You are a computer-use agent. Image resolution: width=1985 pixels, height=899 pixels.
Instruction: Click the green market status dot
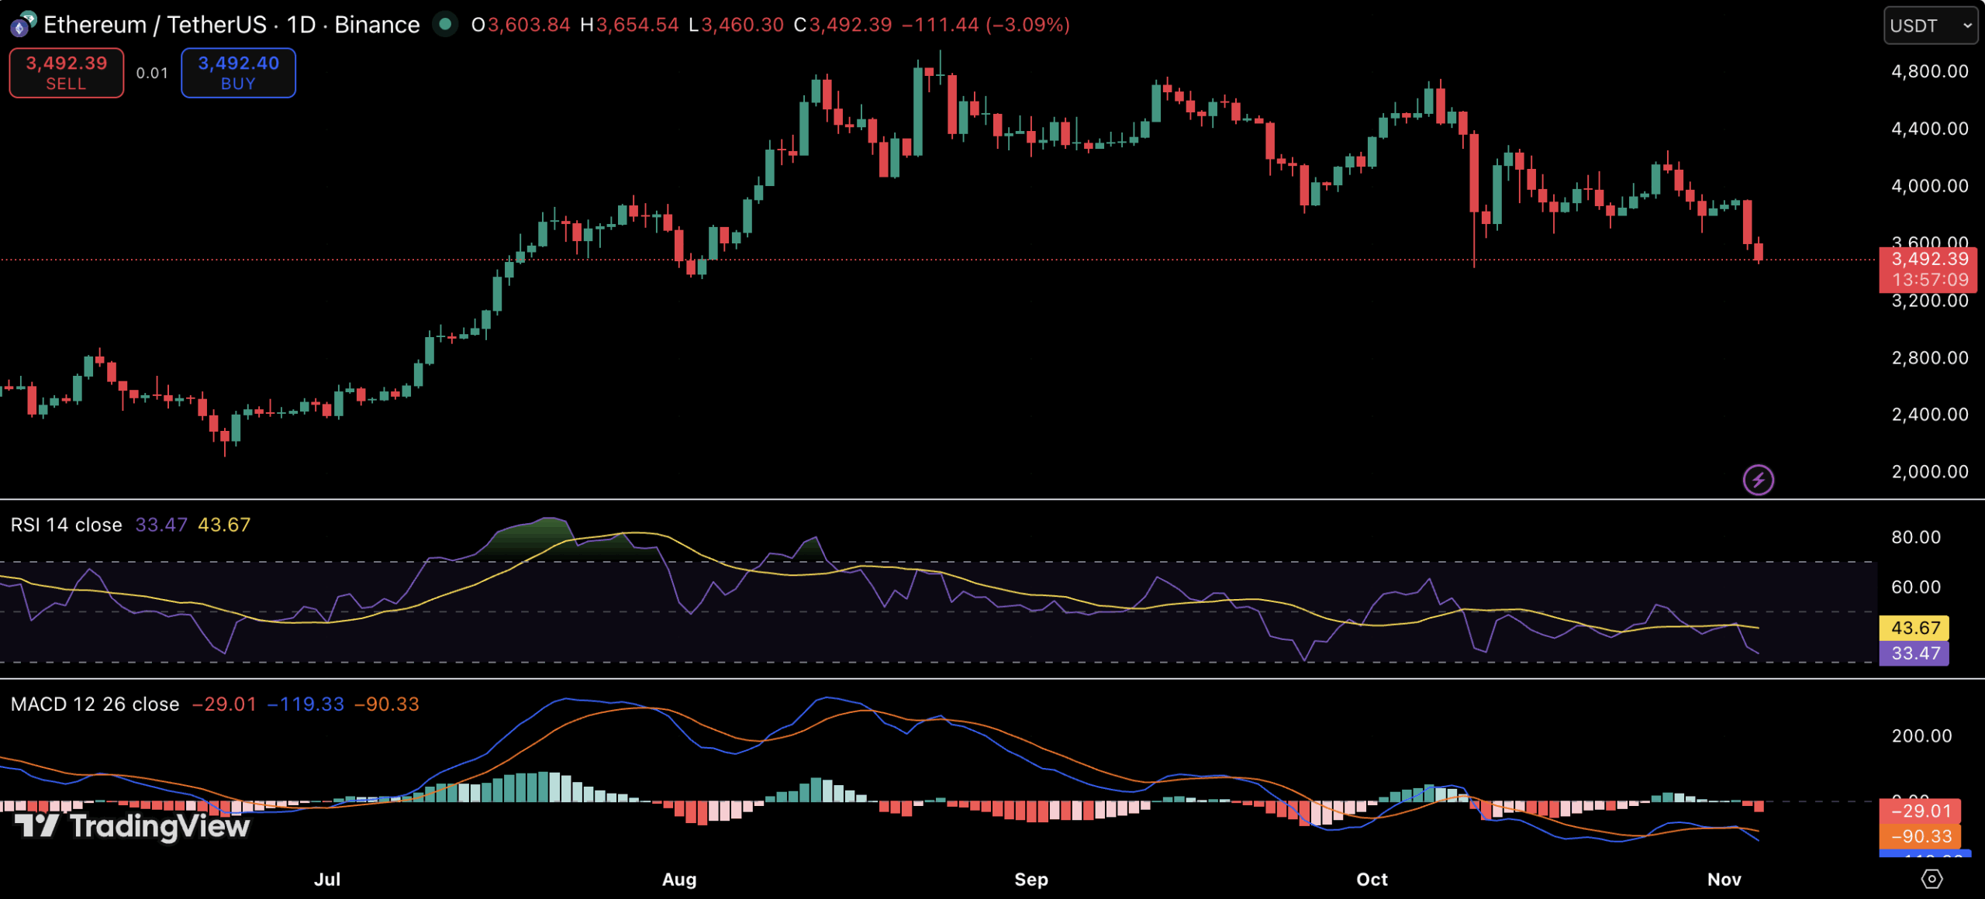point(445,25)
